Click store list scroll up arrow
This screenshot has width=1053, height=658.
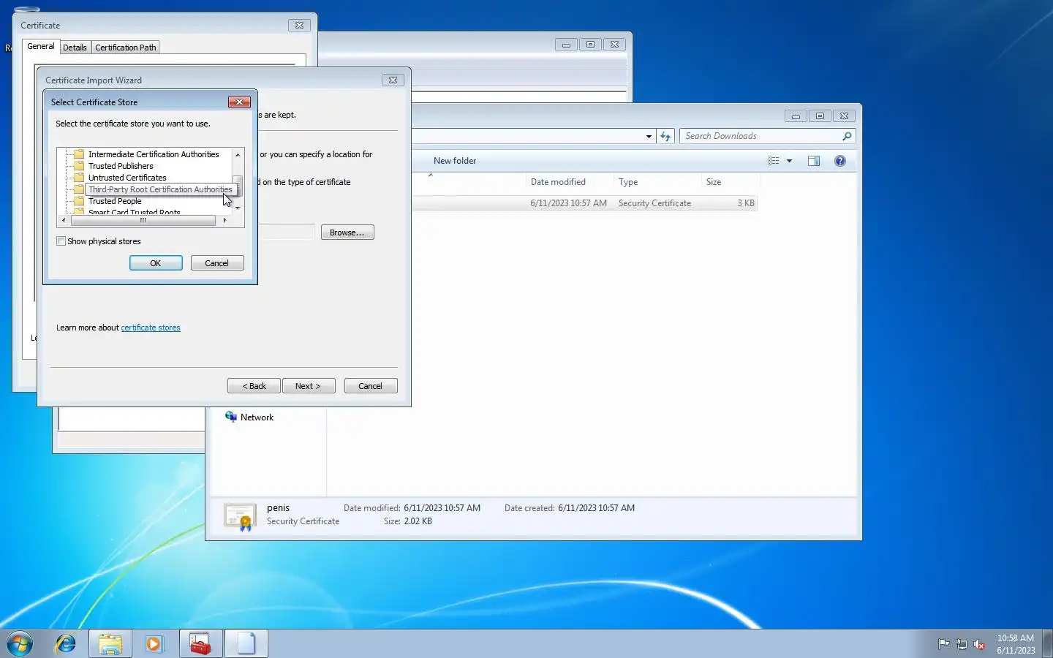238,155
